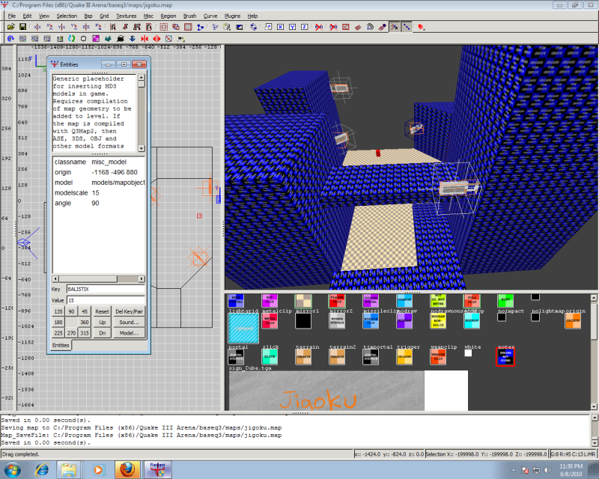Select the white texture swatch

468,353
